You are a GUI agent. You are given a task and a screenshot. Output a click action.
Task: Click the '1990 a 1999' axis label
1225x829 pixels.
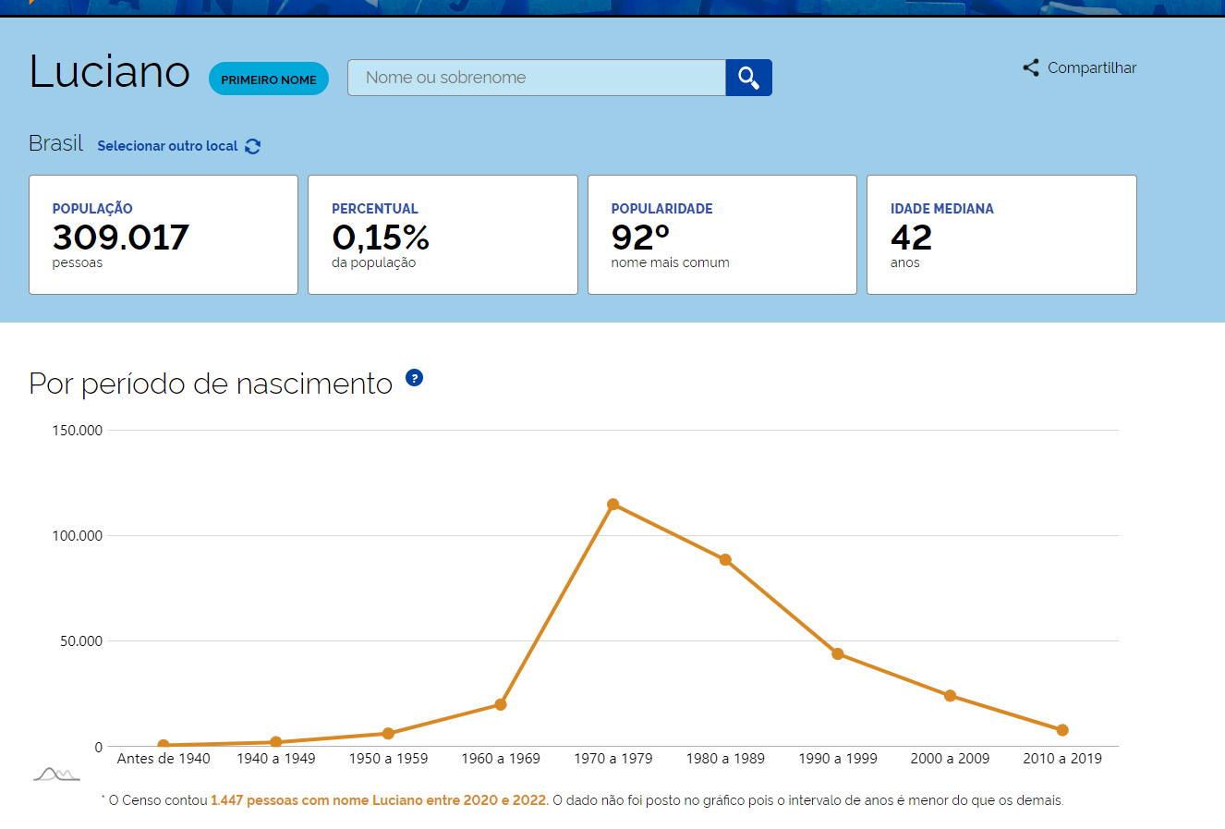[x=838, y=759]
